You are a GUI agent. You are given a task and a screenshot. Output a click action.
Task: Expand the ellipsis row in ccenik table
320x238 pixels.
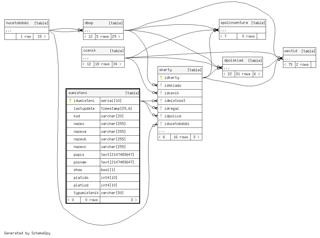(x=103, y=58)
